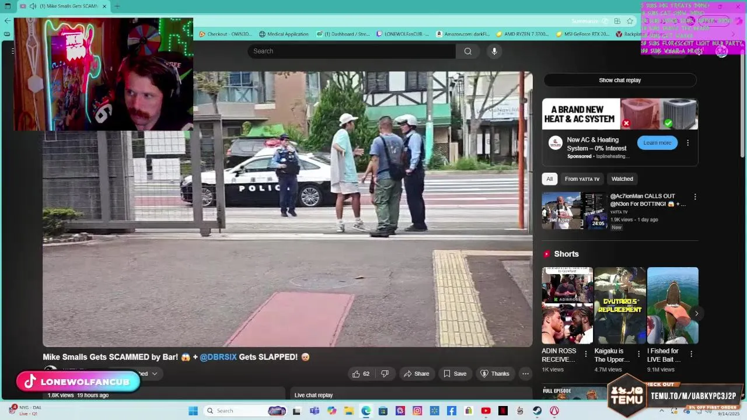The width and height of the screenshot is (747, 420).
Task: Open the I Fished for LIVE Bait short
Action: 672,306
